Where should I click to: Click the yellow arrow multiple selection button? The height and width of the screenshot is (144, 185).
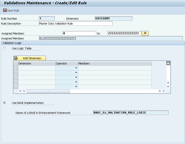[146, 33]
